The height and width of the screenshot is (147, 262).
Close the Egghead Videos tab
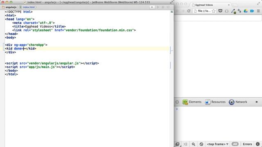click(229, 5)
